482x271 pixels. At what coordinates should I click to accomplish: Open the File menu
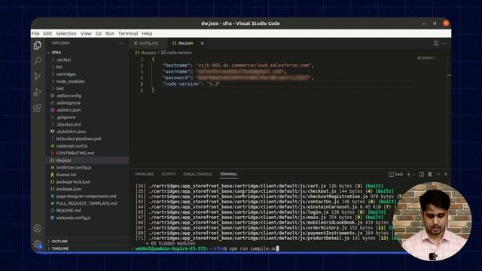35,33
